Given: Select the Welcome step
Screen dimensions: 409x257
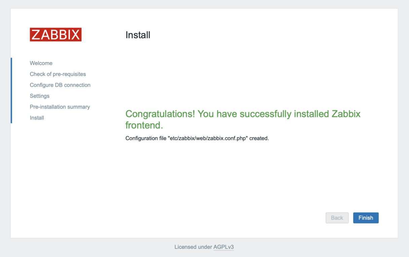Looking at the screenshot, I should [41, 63].
